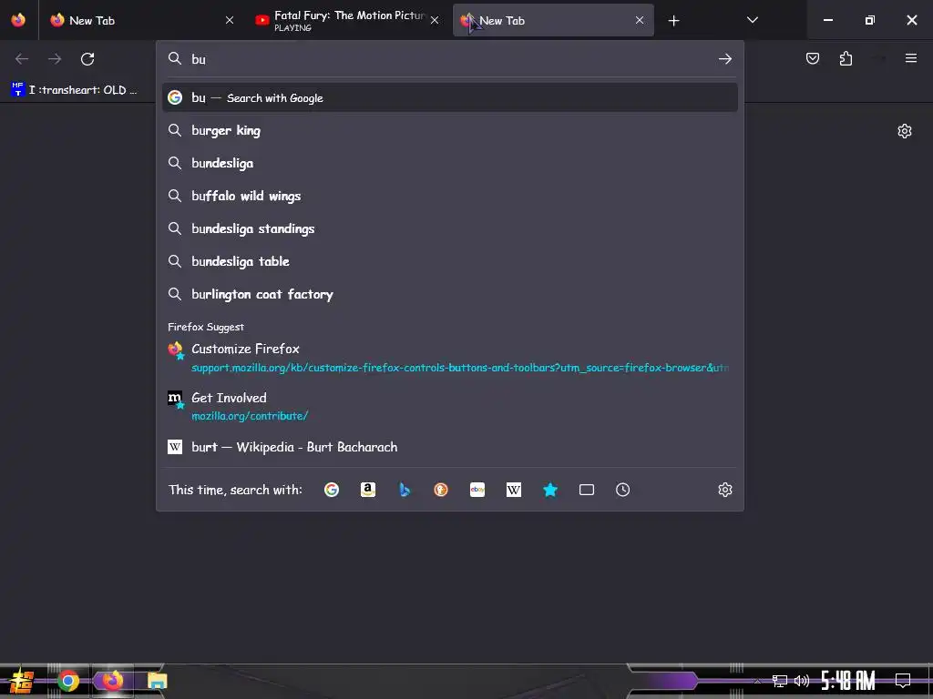Search with Google one-off search icon
933x699 pixels.
click(x=332, y=489)
